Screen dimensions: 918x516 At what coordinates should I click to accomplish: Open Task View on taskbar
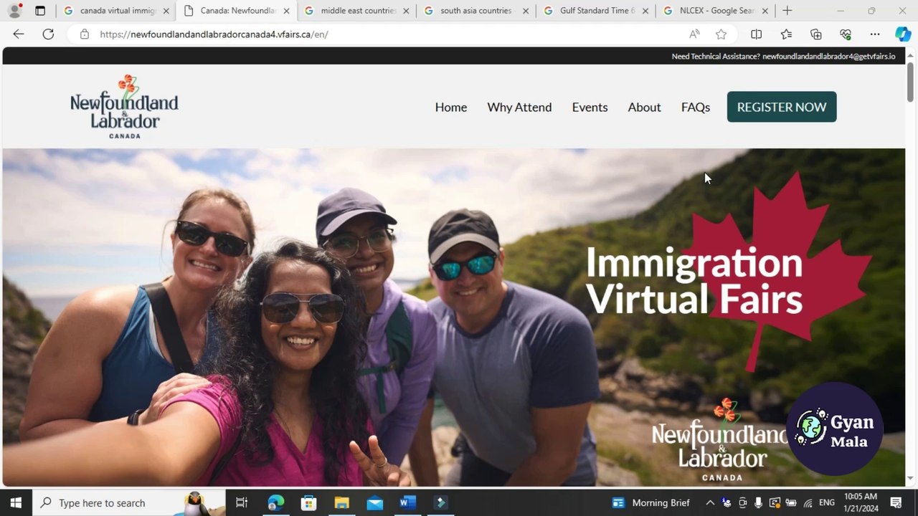click(242, 502)
